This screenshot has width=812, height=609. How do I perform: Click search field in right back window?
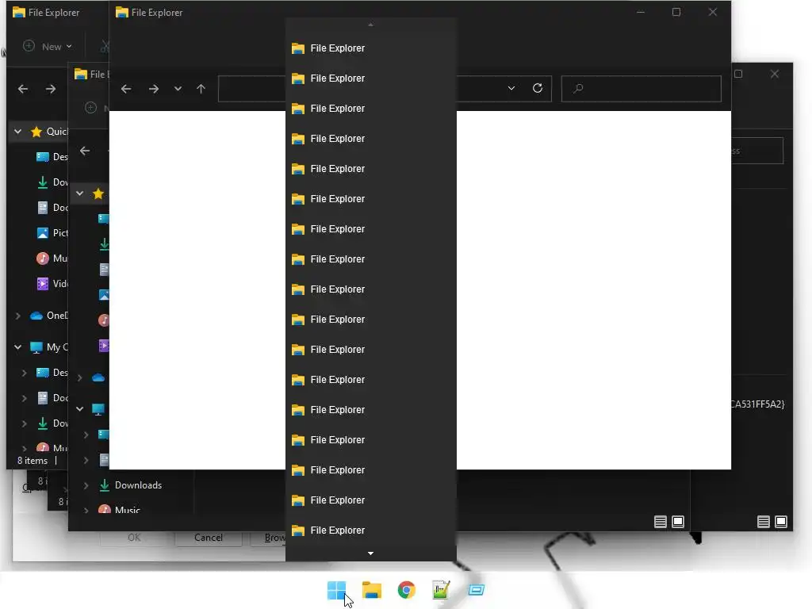point(757,151)
